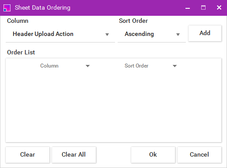Screen dimensions: 227x168
Task: Open the Sort Order dropdown showing Ascending
Action: pyautogui.click(x=152, y=34)
